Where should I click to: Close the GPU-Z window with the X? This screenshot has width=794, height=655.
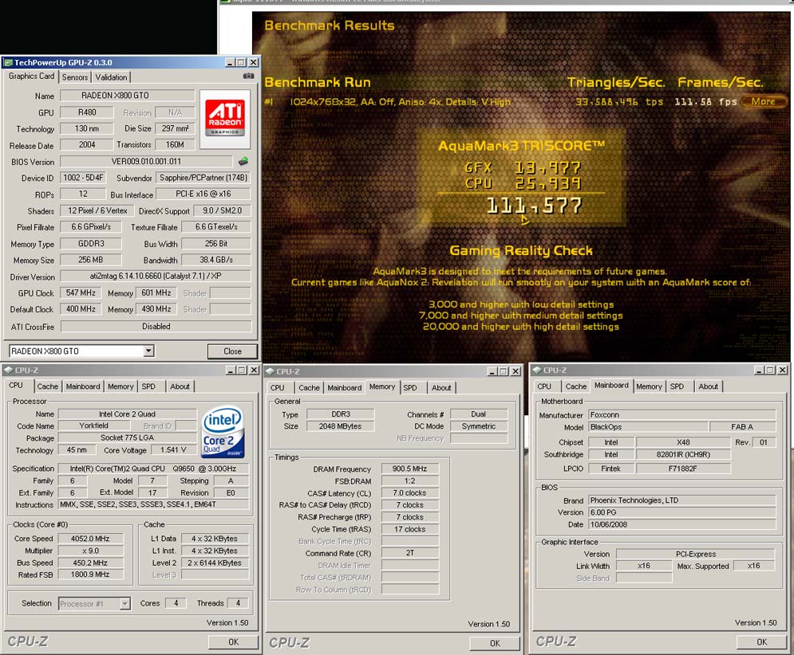point(253,63)
